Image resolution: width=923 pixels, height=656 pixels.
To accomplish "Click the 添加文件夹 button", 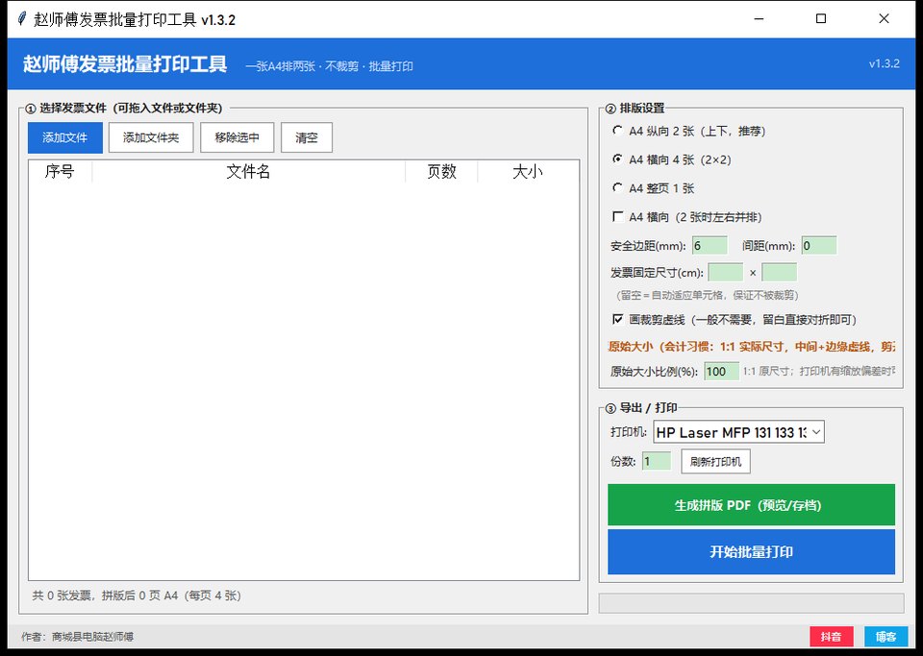I will tap(151, 137).
